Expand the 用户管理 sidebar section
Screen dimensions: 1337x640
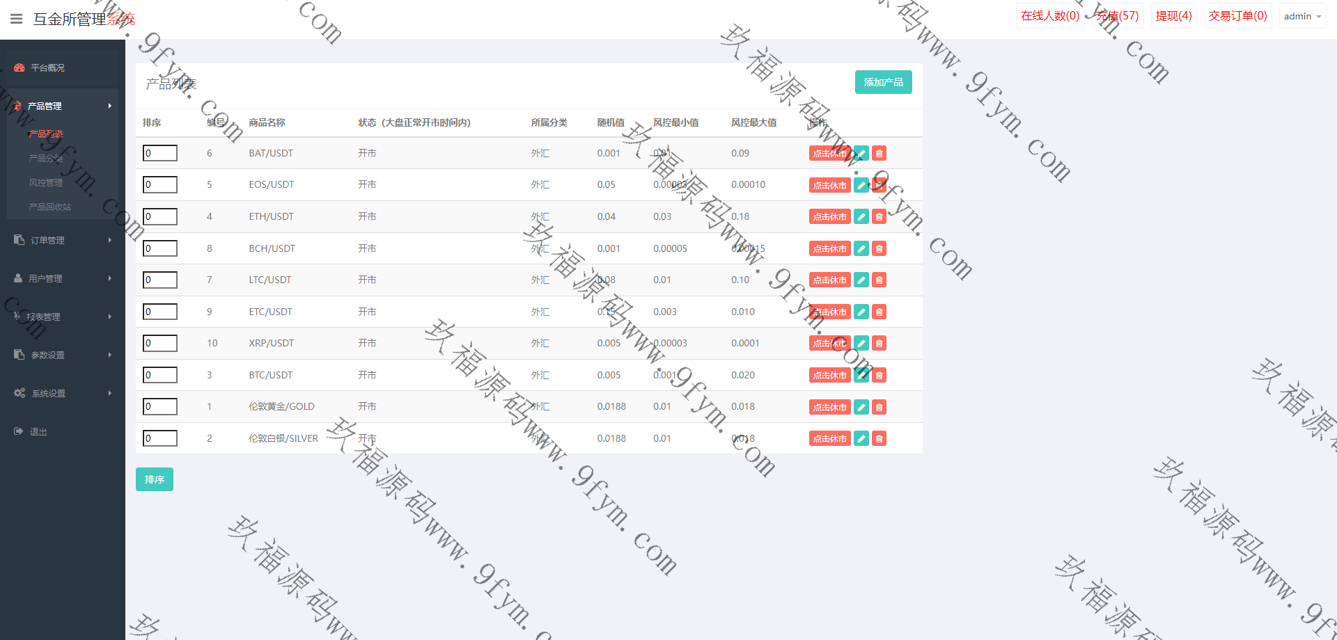(x=62, y=278)
